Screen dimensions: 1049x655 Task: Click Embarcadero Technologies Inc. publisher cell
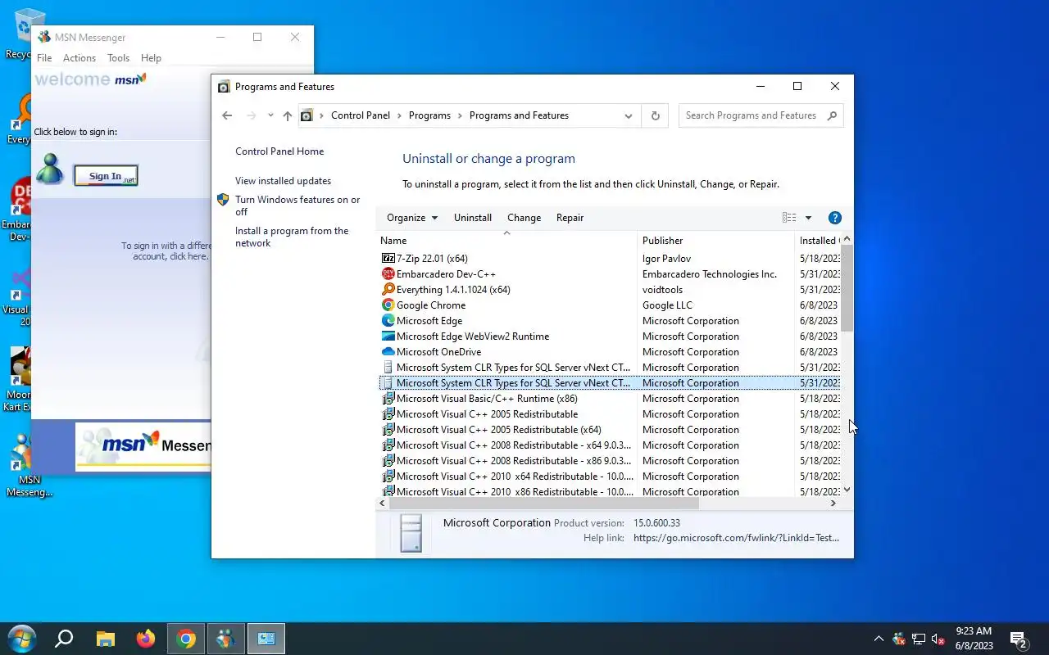click(x=710, y=274)
